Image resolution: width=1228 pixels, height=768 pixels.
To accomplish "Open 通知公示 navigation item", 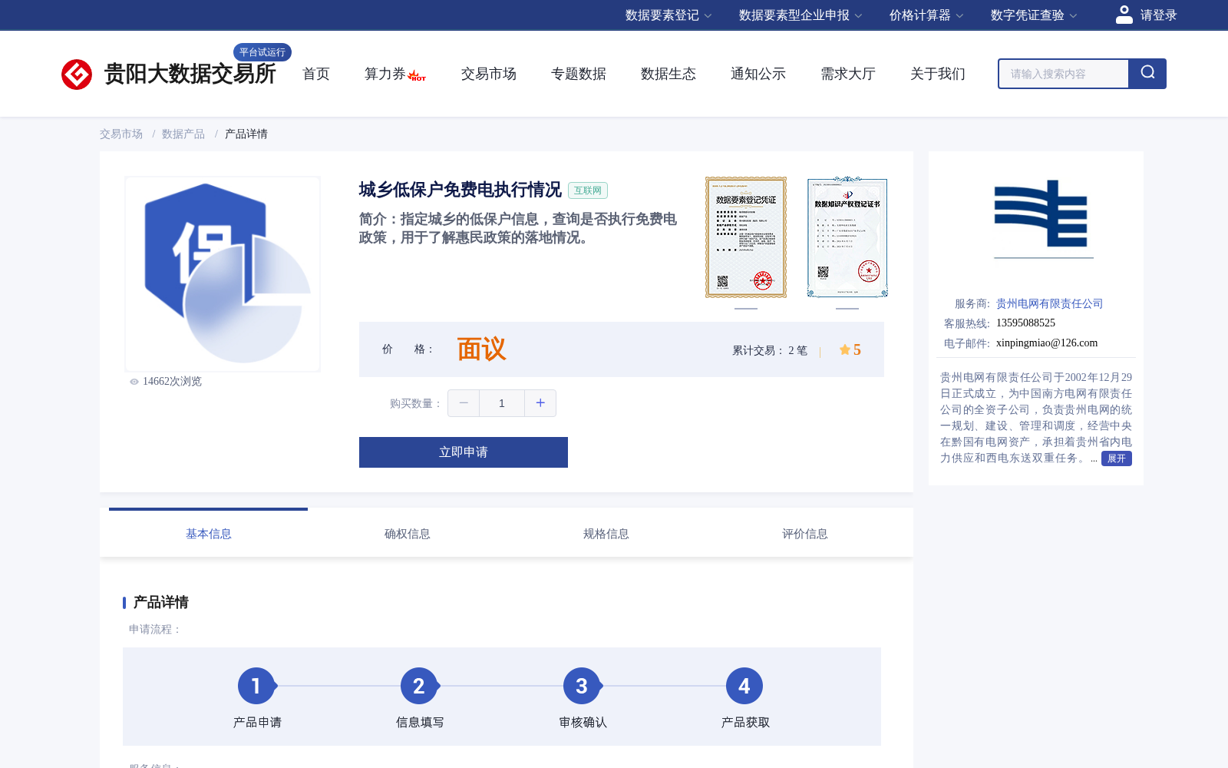I will tap(758, 74).
